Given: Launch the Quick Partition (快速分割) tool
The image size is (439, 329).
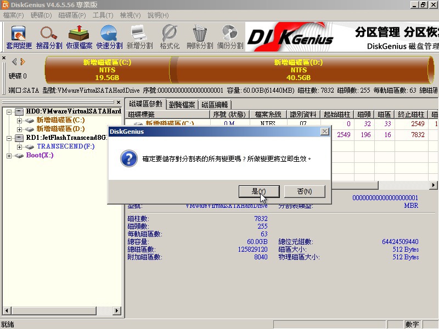Looking at the screenshot, I should pyautogui.click(x=110, y=37).
